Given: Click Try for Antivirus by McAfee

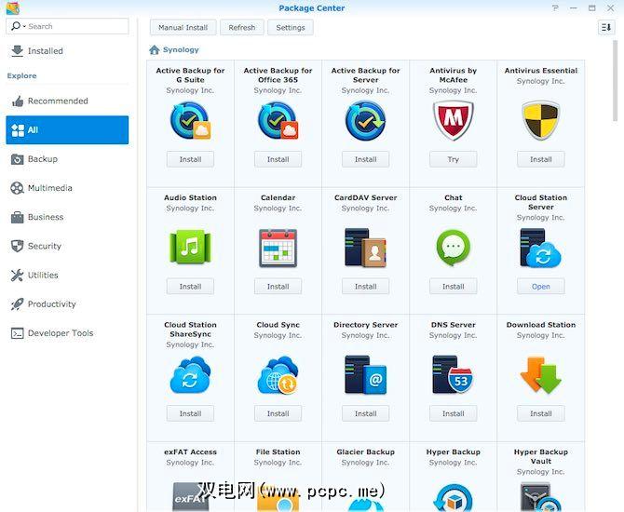Looking at the screenshot, I should (454, 159).
